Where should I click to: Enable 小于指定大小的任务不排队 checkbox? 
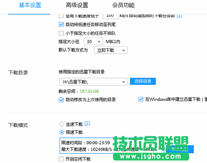pos(61,33)
